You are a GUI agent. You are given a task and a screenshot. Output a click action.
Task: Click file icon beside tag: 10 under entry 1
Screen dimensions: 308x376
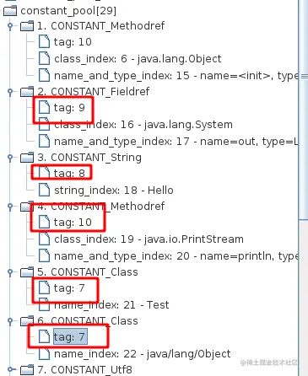tap(44, 42)
